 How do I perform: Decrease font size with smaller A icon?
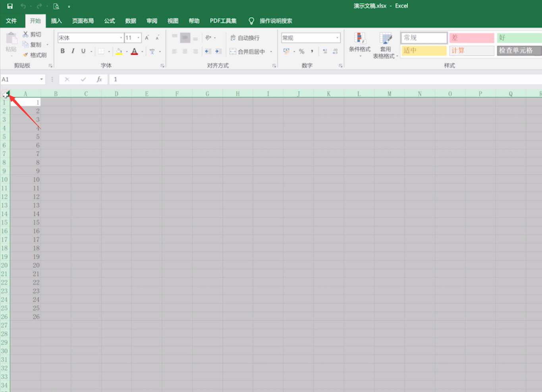click(157, 38)
